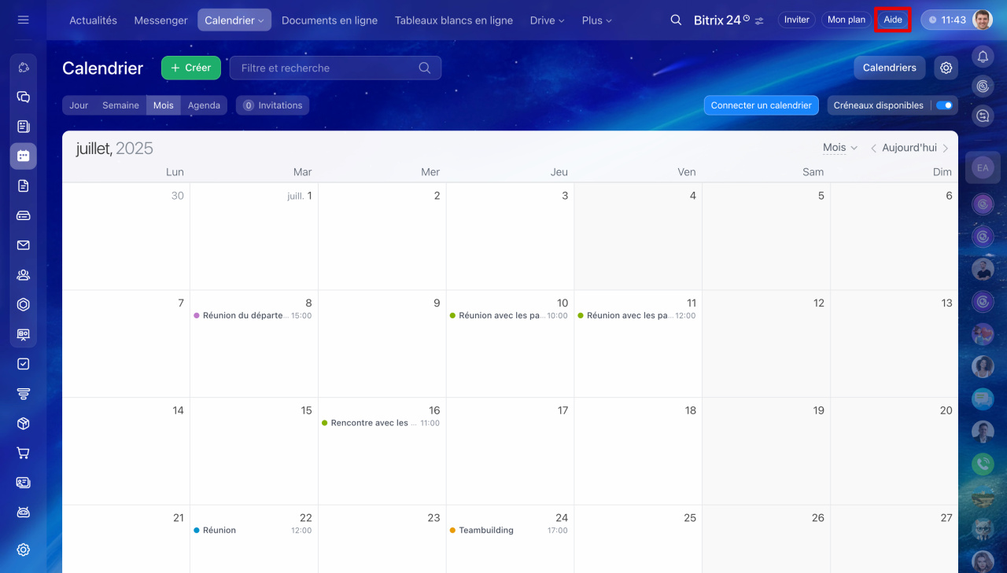The image size is (1007, 573).
Task: Switch to the Agenda view tab
Action: click(204, 105)
